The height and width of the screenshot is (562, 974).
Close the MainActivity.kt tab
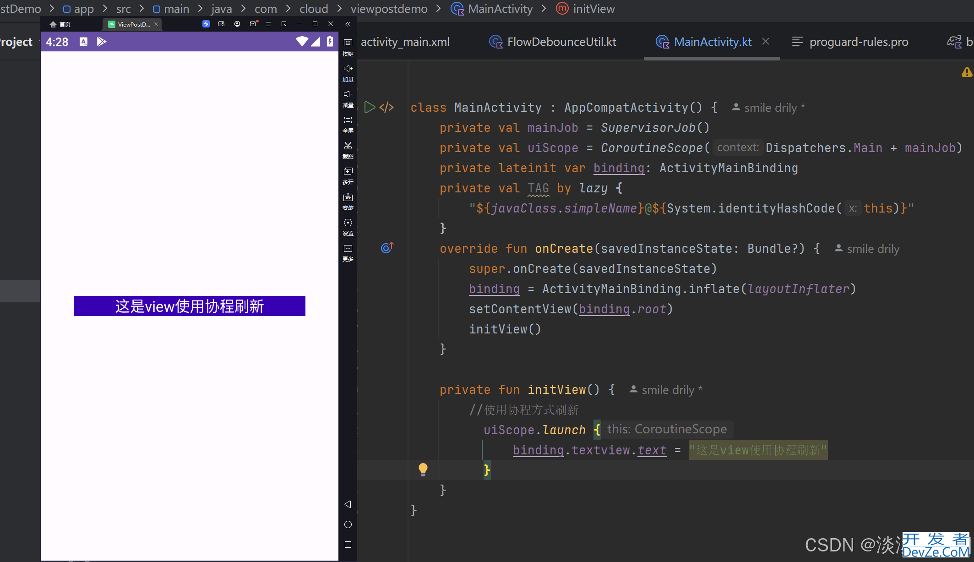click(766, 41)
